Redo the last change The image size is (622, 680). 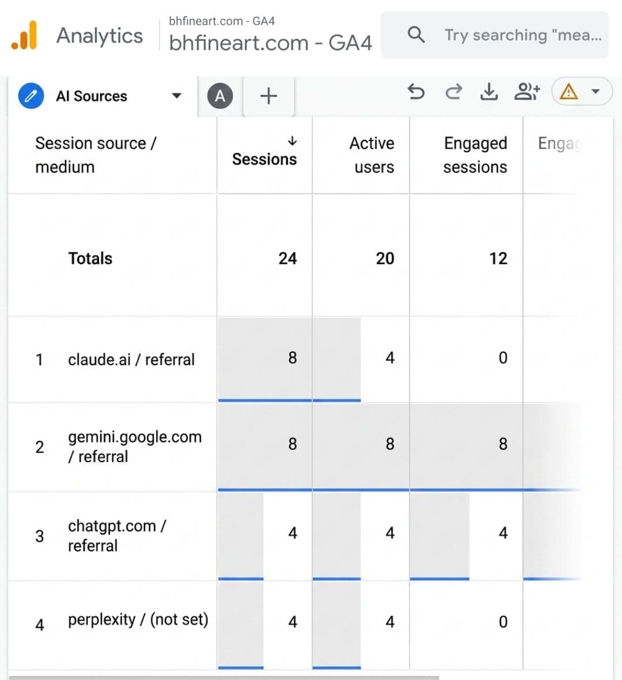(x=453, y=92)
